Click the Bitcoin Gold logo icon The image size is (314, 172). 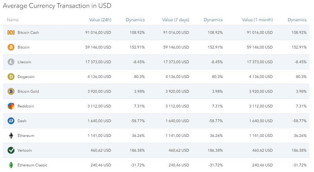11,91
